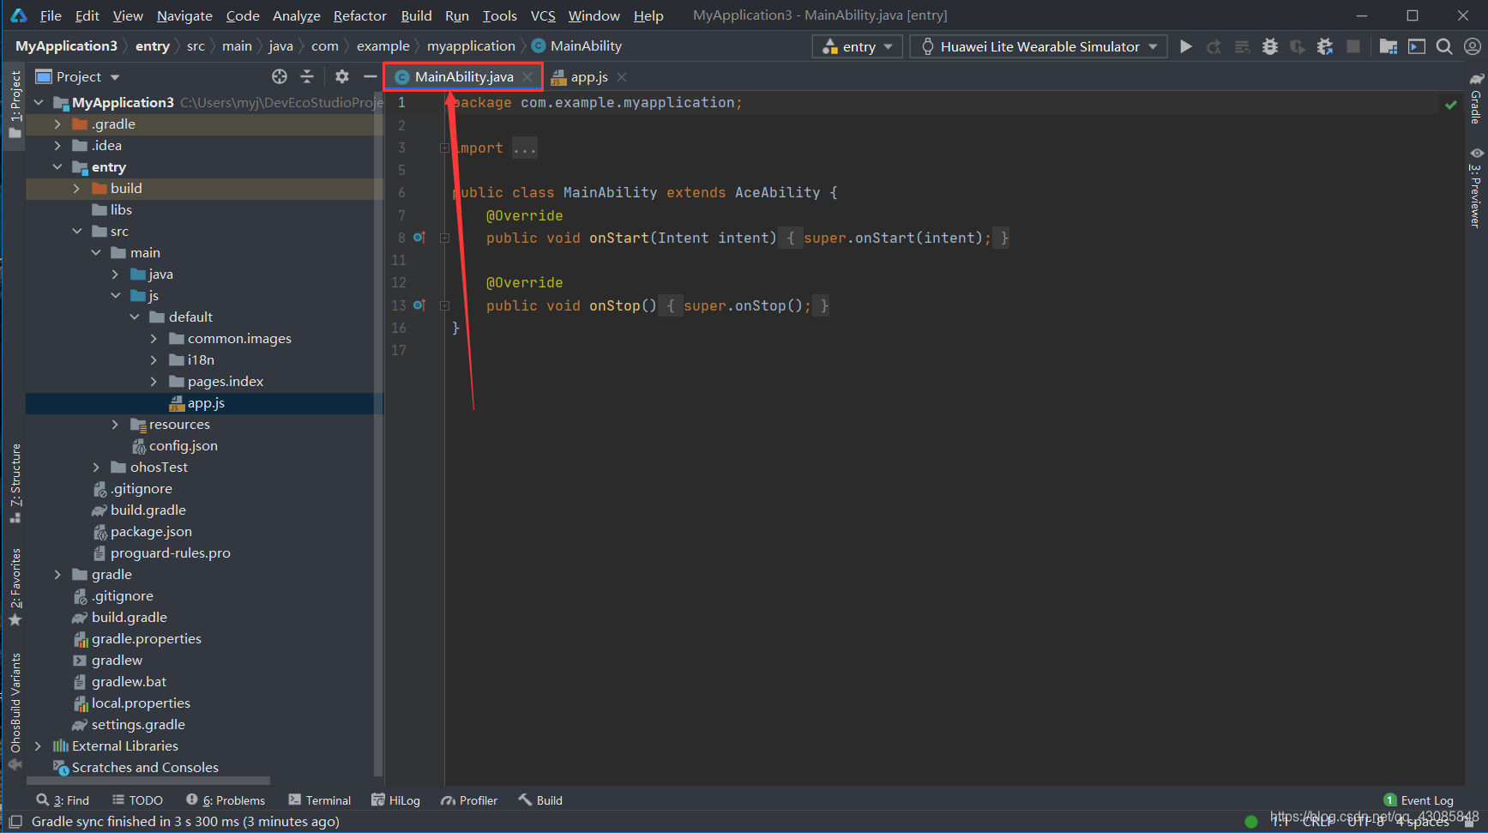Image resolution: width=1488 pixels, height=833 pixels.
Task: Open the Huawei Lite Wearable Simulator device dropdown
Action: click(1039, 46)
